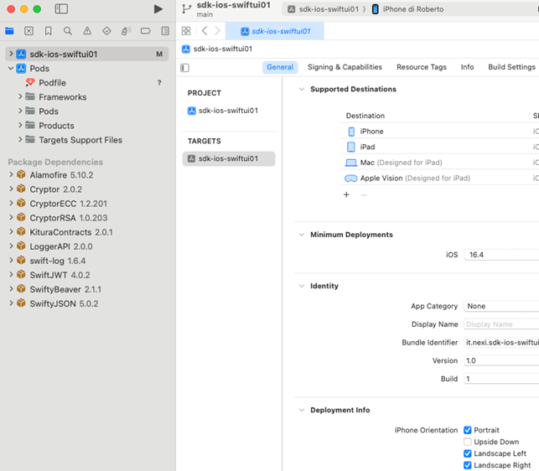Open the Bookmark navigator
Screen dimensions: 539x471
tap(49, 31)
